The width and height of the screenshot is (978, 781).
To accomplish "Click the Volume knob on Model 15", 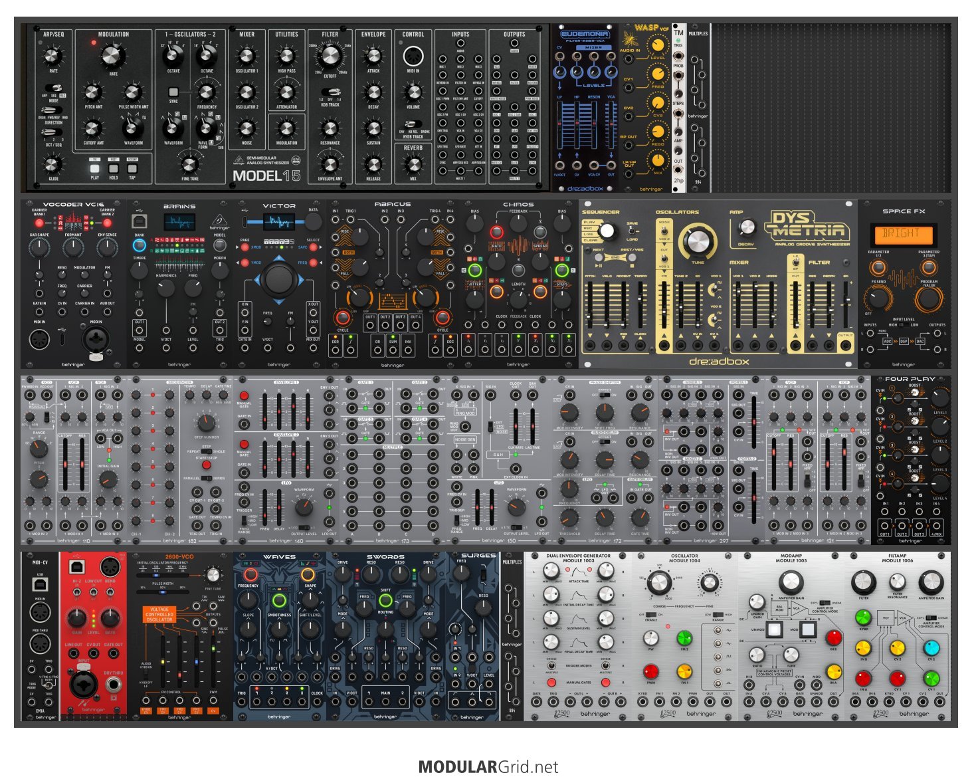I will pyautogui.click(x=413, y=92).
